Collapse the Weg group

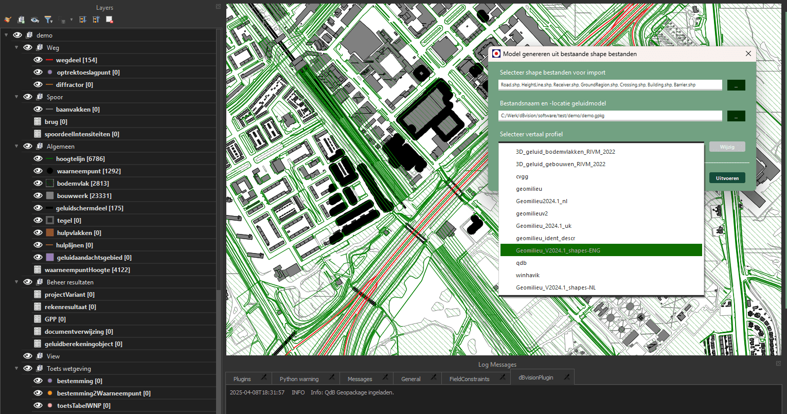[16, 47]
